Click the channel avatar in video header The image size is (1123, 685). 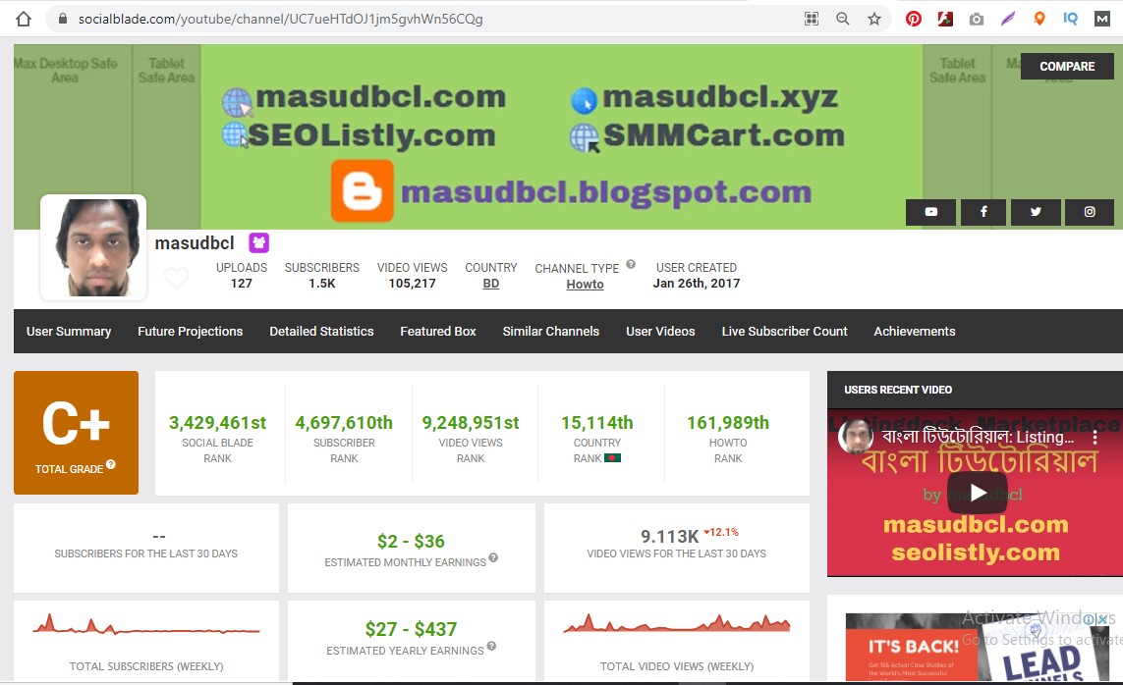pyautogui.click(x=855, y=437)
